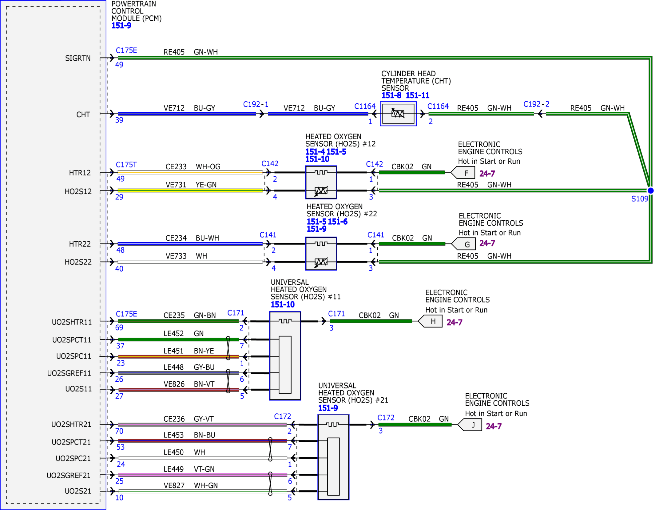Click twisted-pair marker between LE448 and VE826 wires
655x510 pixels.
point(228,381)
